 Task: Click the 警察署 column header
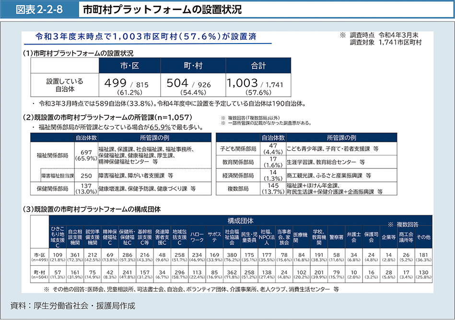tap(336, 237)
